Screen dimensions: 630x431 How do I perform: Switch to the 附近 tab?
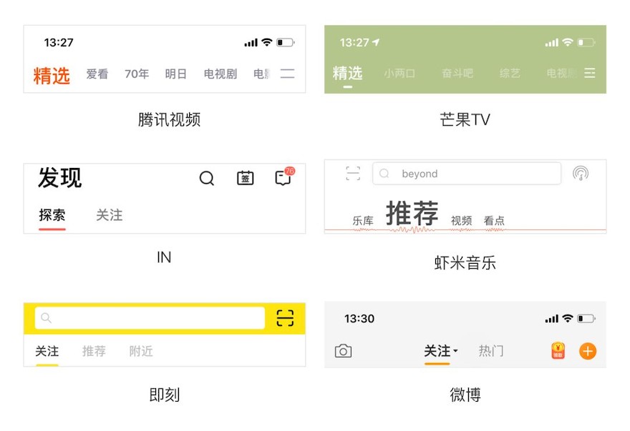[x=141, y=351]
